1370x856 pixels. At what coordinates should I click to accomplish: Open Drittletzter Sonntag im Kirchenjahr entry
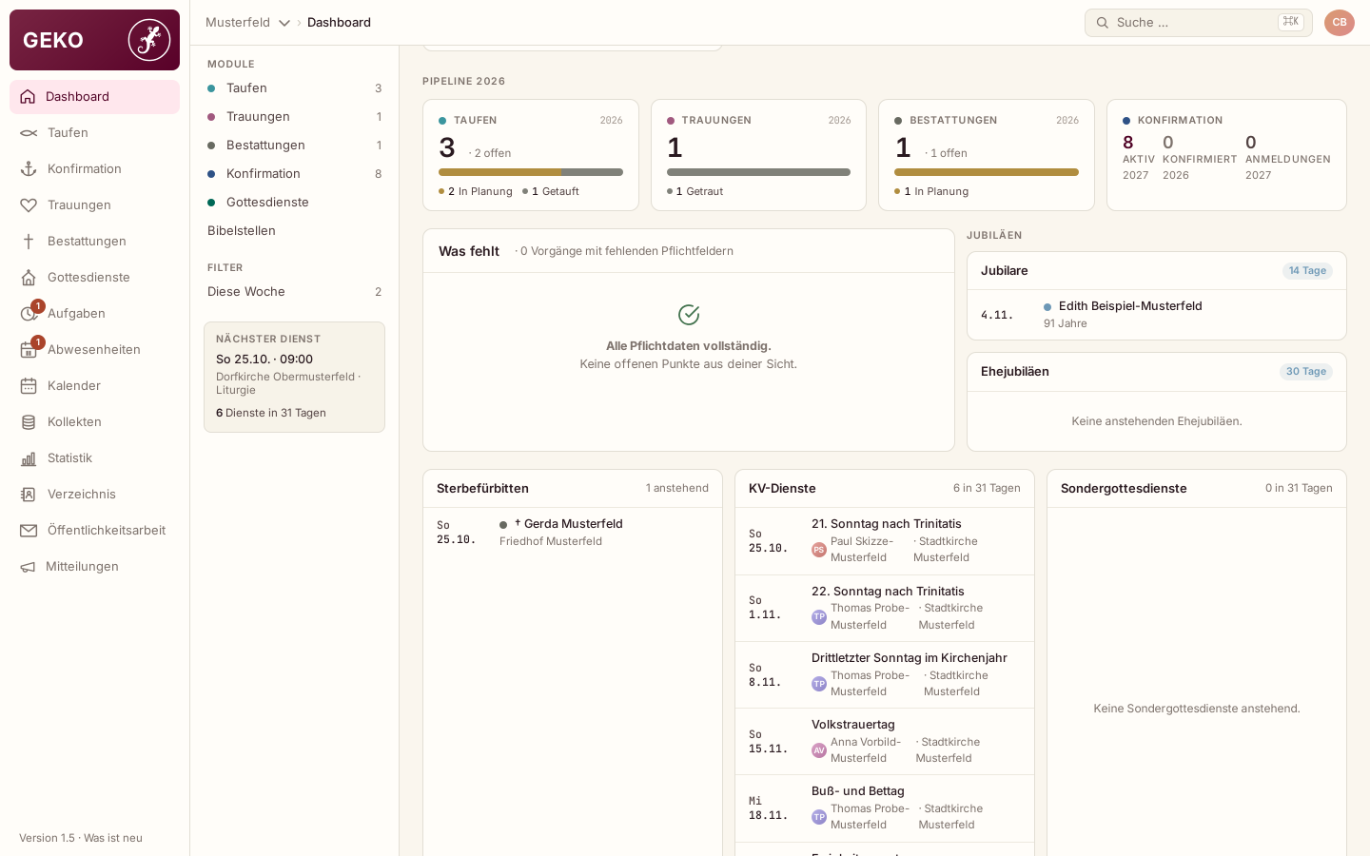coord(885,675)
